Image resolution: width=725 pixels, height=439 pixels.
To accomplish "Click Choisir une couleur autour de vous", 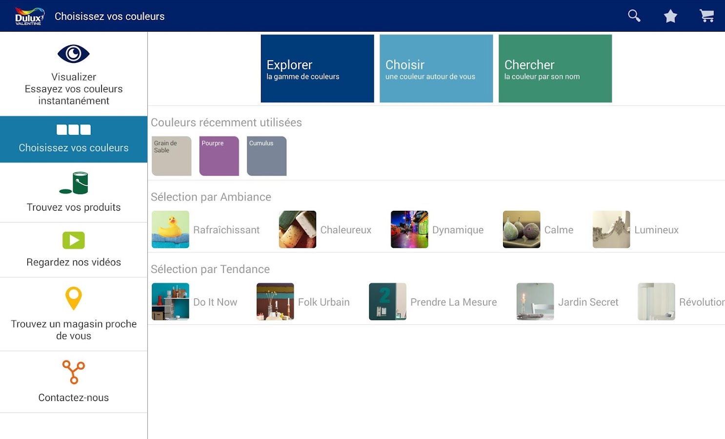I will click(436, 68).
